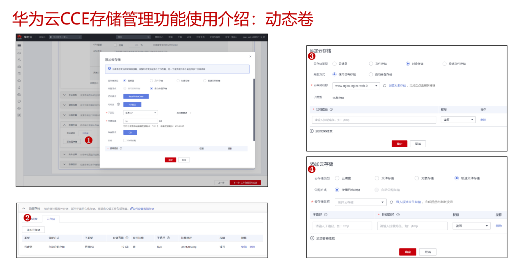The image size is (522, 266).
Task: Tick the GPU配额 使用 checkbox
Action: (x=115, y=45)
